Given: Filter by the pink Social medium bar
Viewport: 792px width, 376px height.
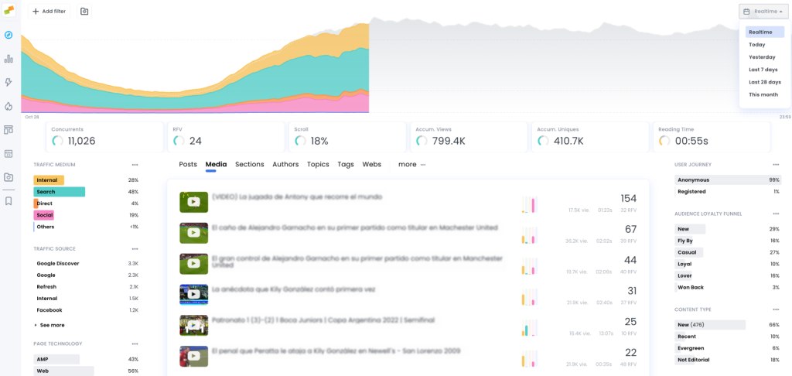Looking at the screenshot, I should click(44, 215).
